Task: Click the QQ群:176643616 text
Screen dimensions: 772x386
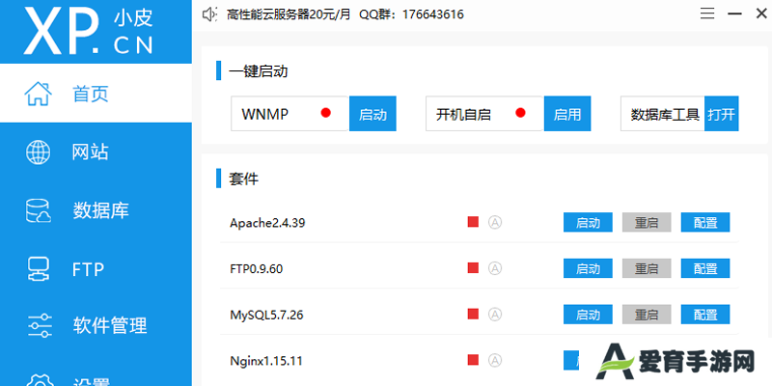Action: [411, 14]
